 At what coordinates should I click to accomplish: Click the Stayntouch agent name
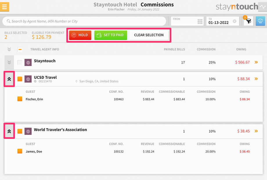[45, 61]
